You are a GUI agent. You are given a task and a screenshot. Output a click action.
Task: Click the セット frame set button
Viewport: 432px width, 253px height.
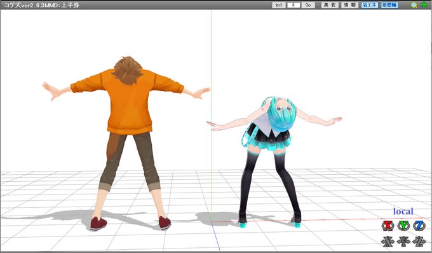coord(279,5)
